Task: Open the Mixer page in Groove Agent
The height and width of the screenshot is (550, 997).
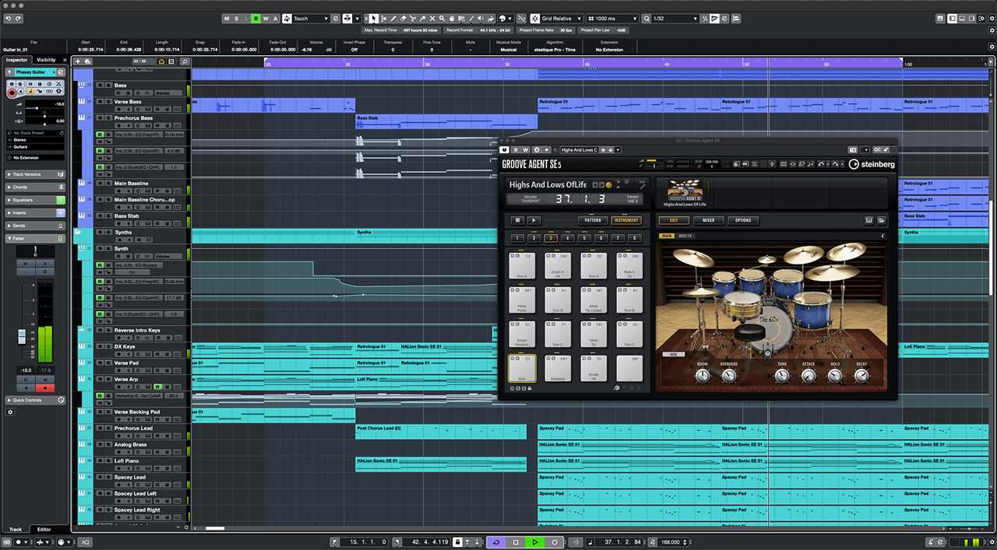Action: click(708, 220)
